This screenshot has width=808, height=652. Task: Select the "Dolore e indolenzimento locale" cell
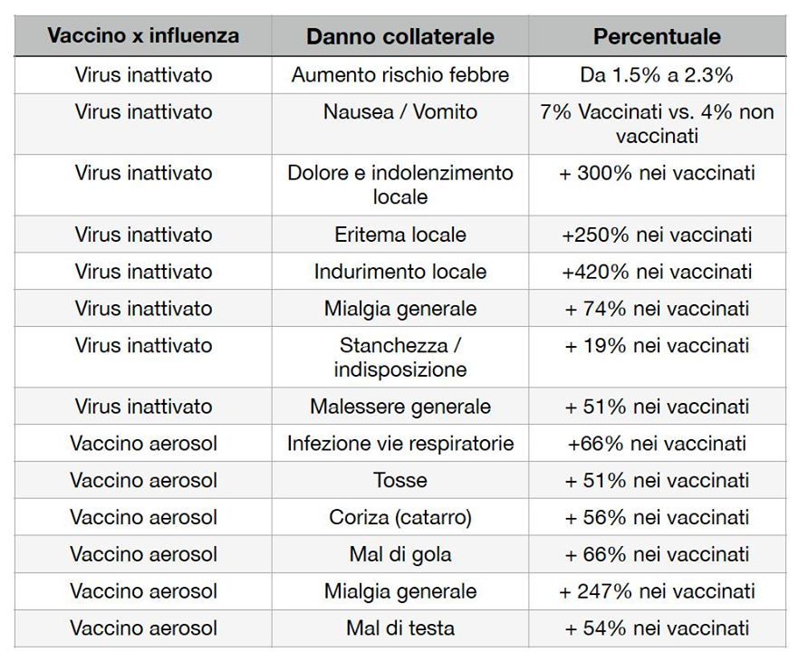pyautogui.click(x=399, y=185)
